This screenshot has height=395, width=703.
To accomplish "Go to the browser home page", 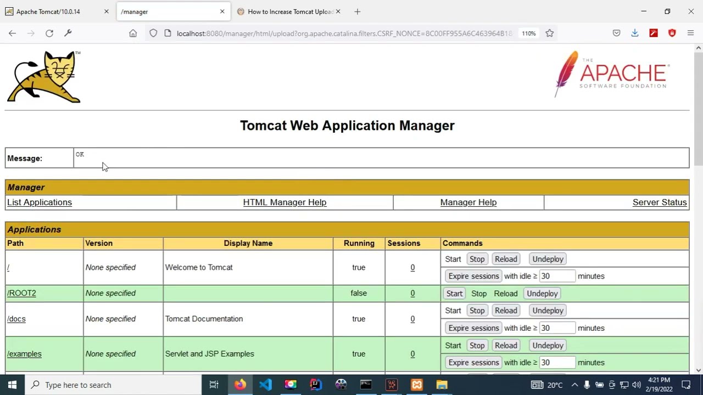I will tap(133, 33).
